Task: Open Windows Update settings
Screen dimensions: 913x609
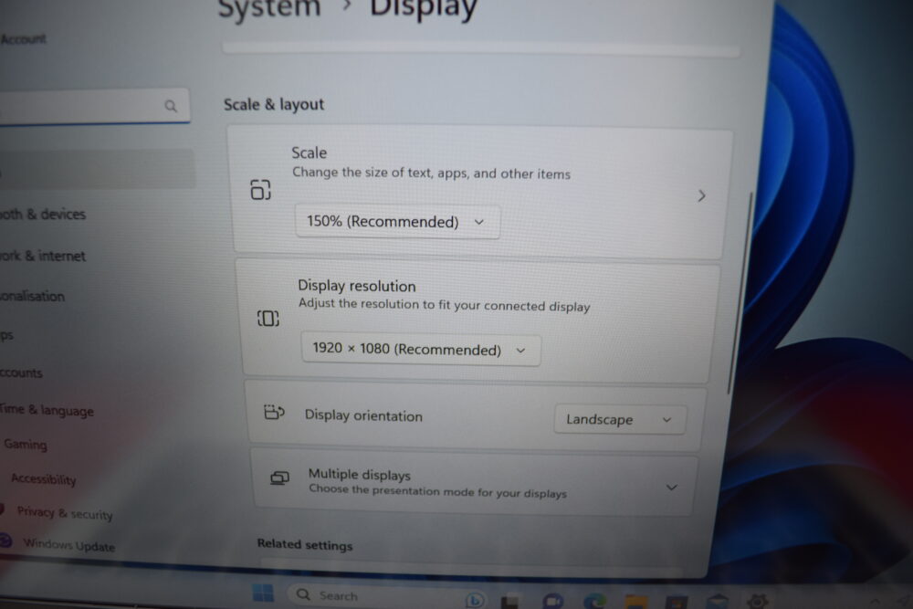Action: pyautogui.click(x=68, y=545)
